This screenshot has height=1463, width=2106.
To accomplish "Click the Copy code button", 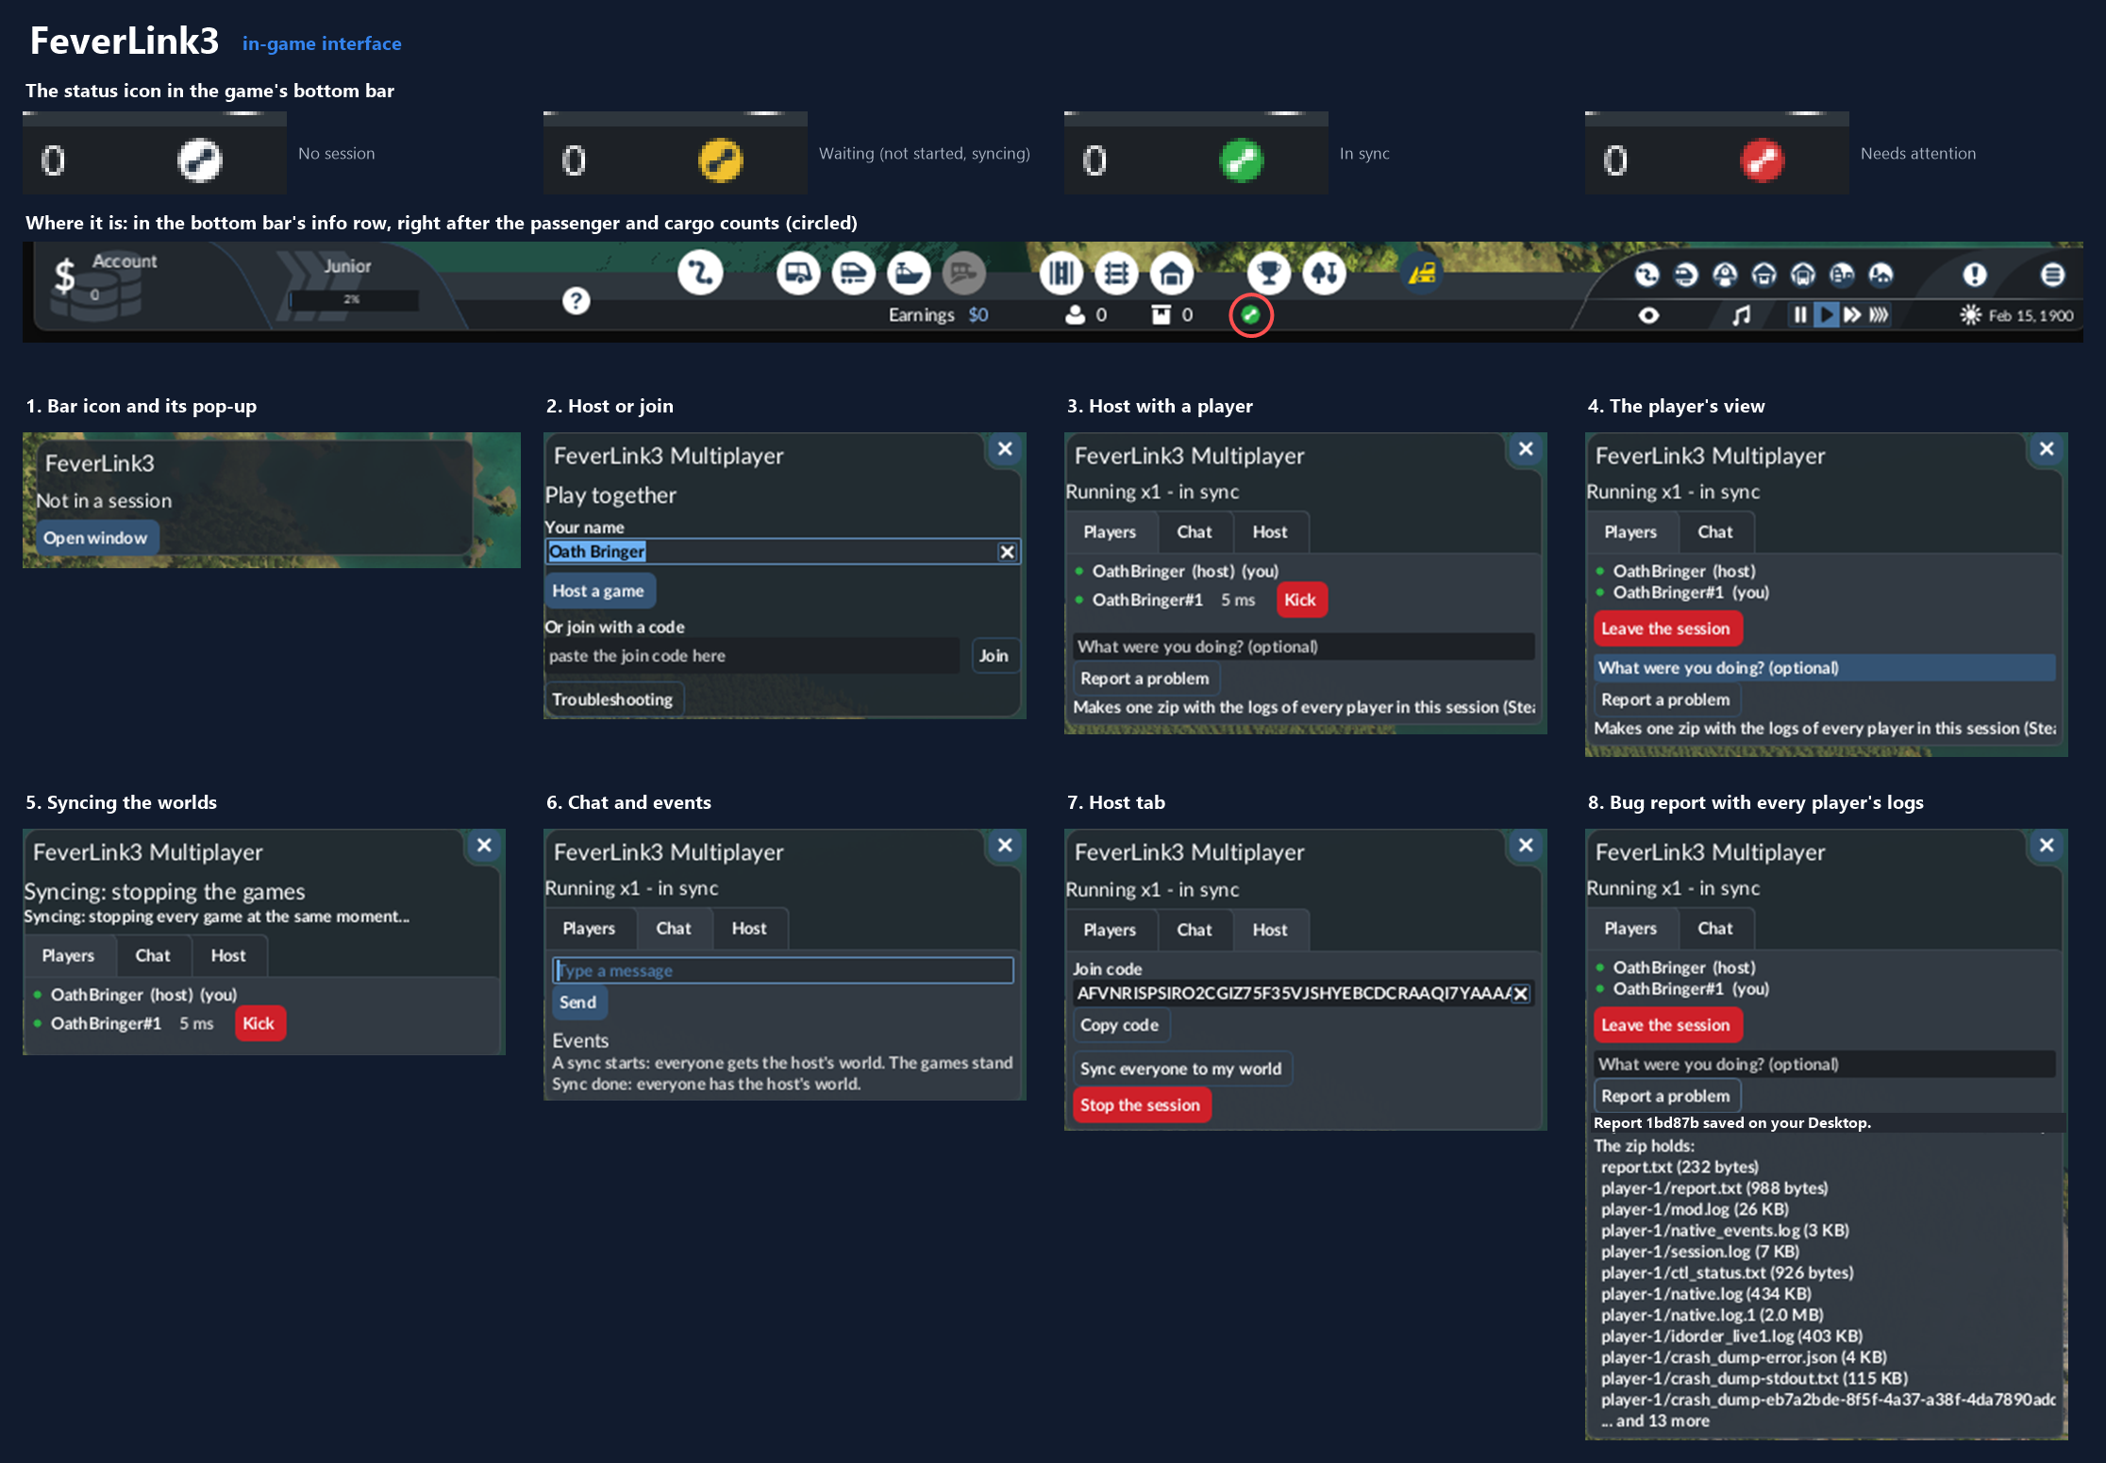I will click(1120, 1025).
